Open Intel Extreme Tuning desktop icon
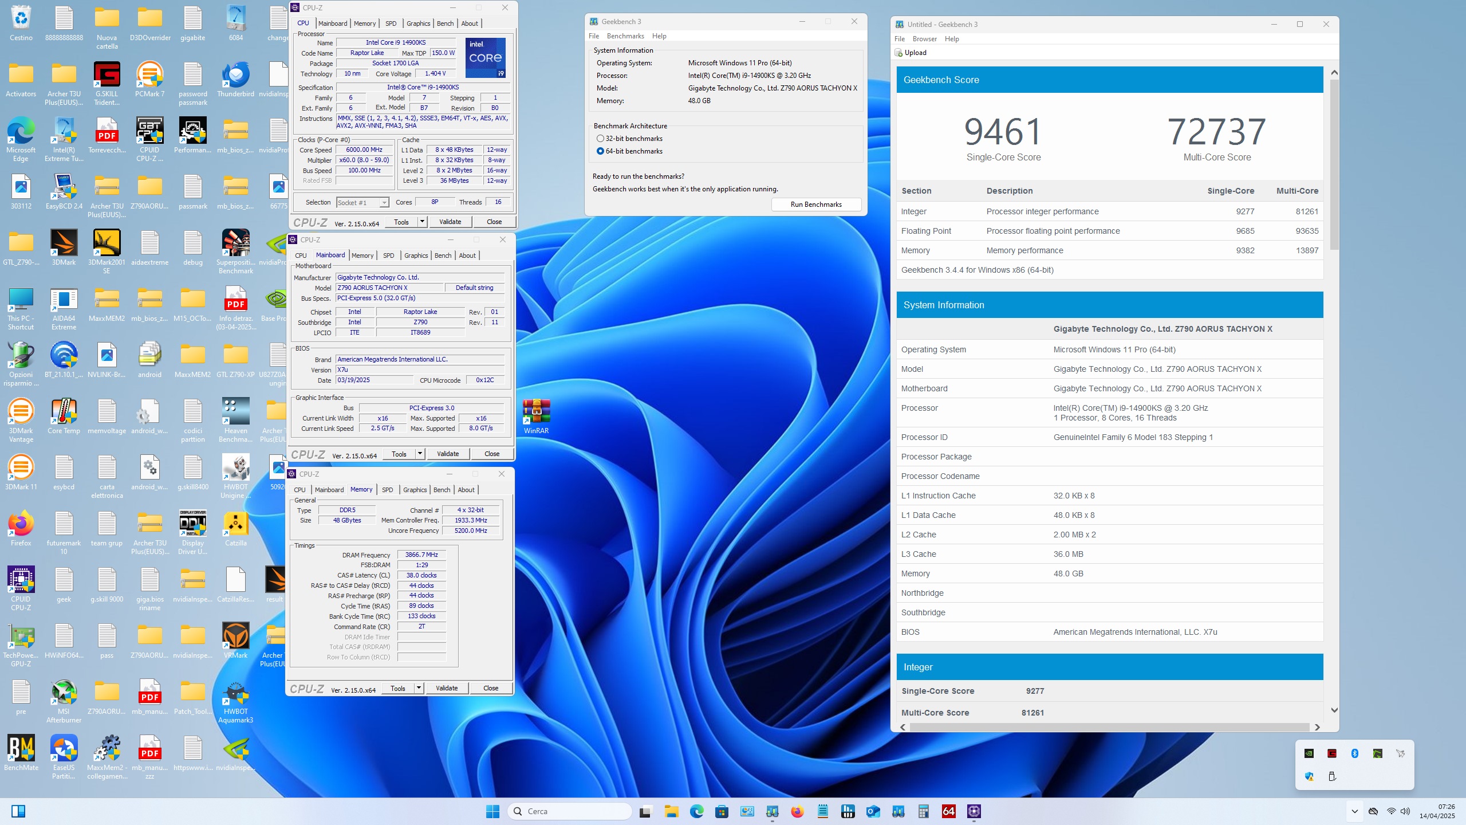The width and height of the screenshot is (1466, 825). click(x=64, y=139)
